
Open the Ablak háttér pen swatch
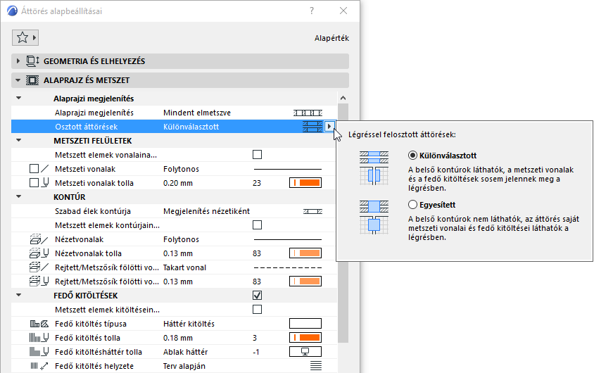point(305,351)
